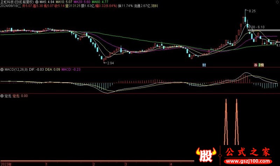Screen dimensions: 280x166
Task: Select the MA10: 5.07 label
Action: coord(64,2)
